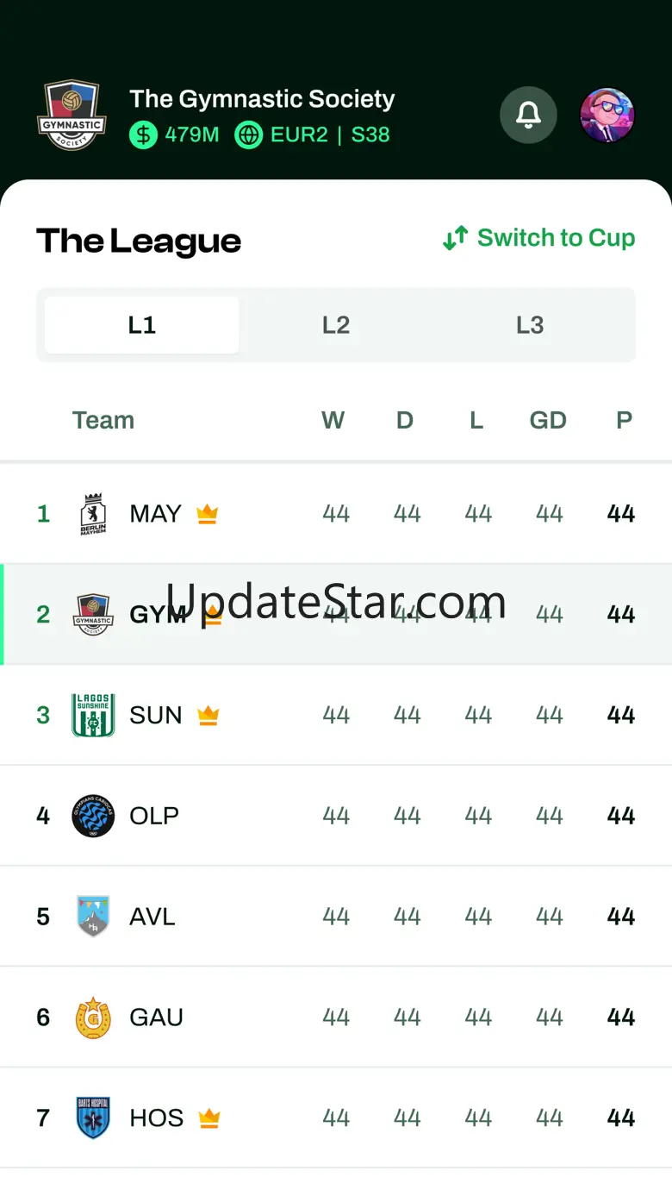
Task: Click the GAU horseshoe logo
Action: tap(93, 1018)
